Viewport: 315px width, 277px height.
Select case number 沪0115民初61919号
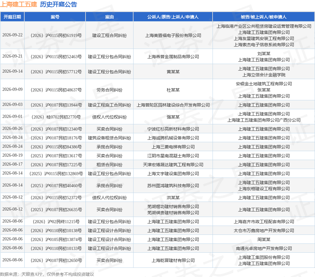56,35
